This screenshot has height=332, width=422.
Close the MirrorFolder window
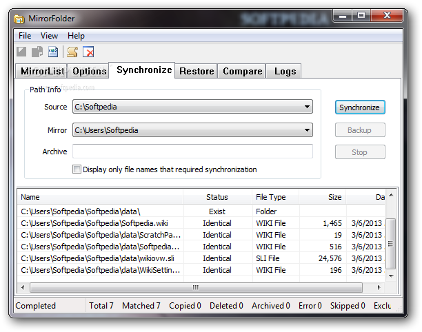pos(387,16)
